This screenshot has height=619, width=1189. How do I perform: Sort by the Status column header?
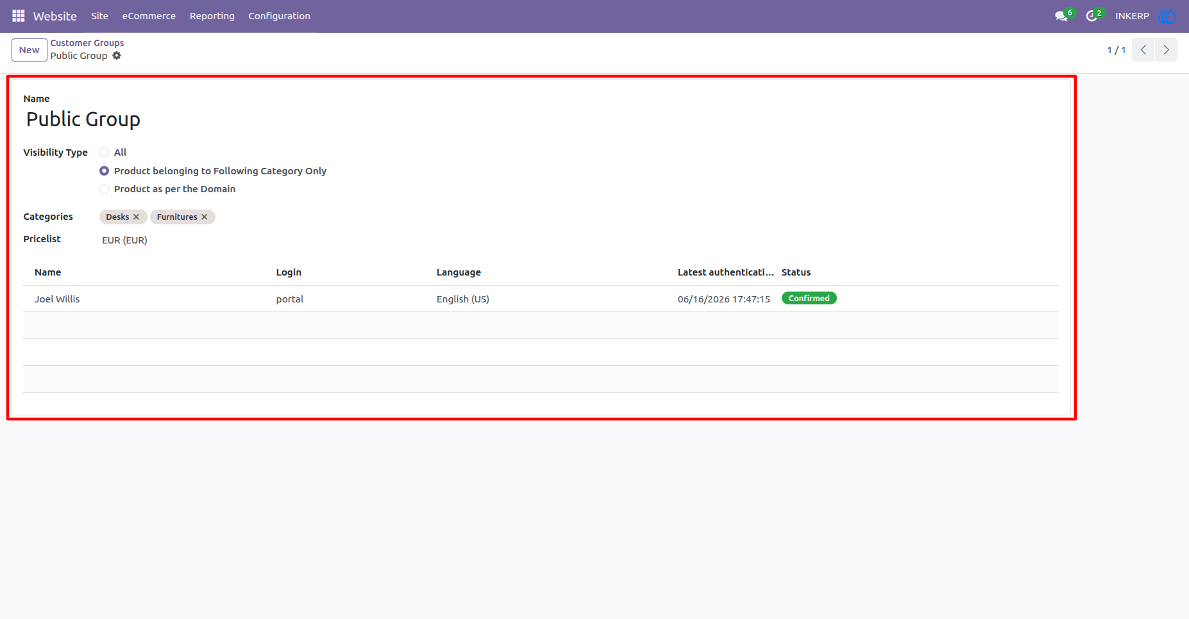point(796,272)
